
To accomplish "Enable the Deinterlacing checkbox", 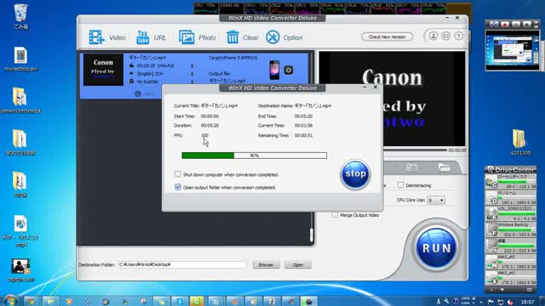I will pyautogui.click(x=400, y=185).
